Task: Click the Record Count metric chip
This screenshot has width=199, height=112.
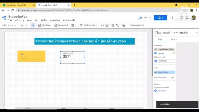Action: point(164,72)
